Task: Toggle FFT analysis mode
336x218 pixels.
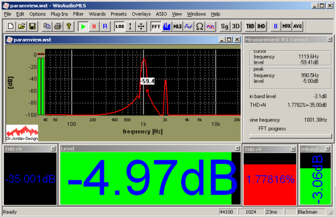Action: coord(156,26)
